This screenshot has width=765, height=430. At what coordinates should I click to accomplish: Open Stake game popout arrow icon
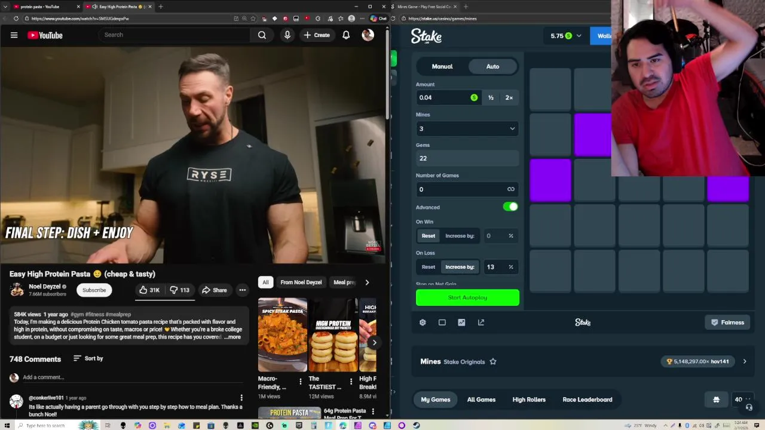481,322
